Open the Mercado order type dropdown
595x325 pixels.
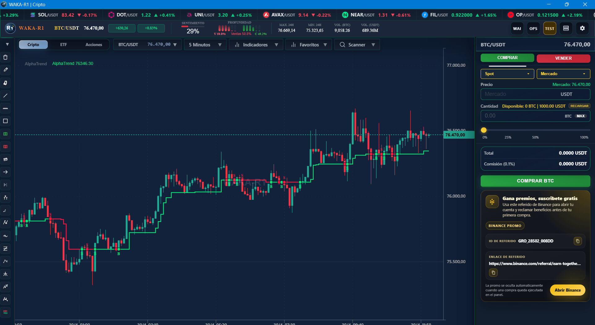563,74
